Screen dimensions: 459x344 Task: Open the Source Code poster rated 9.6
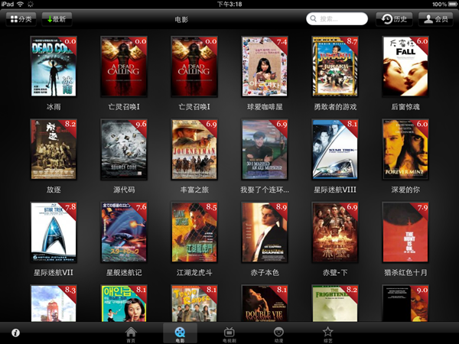124,149
